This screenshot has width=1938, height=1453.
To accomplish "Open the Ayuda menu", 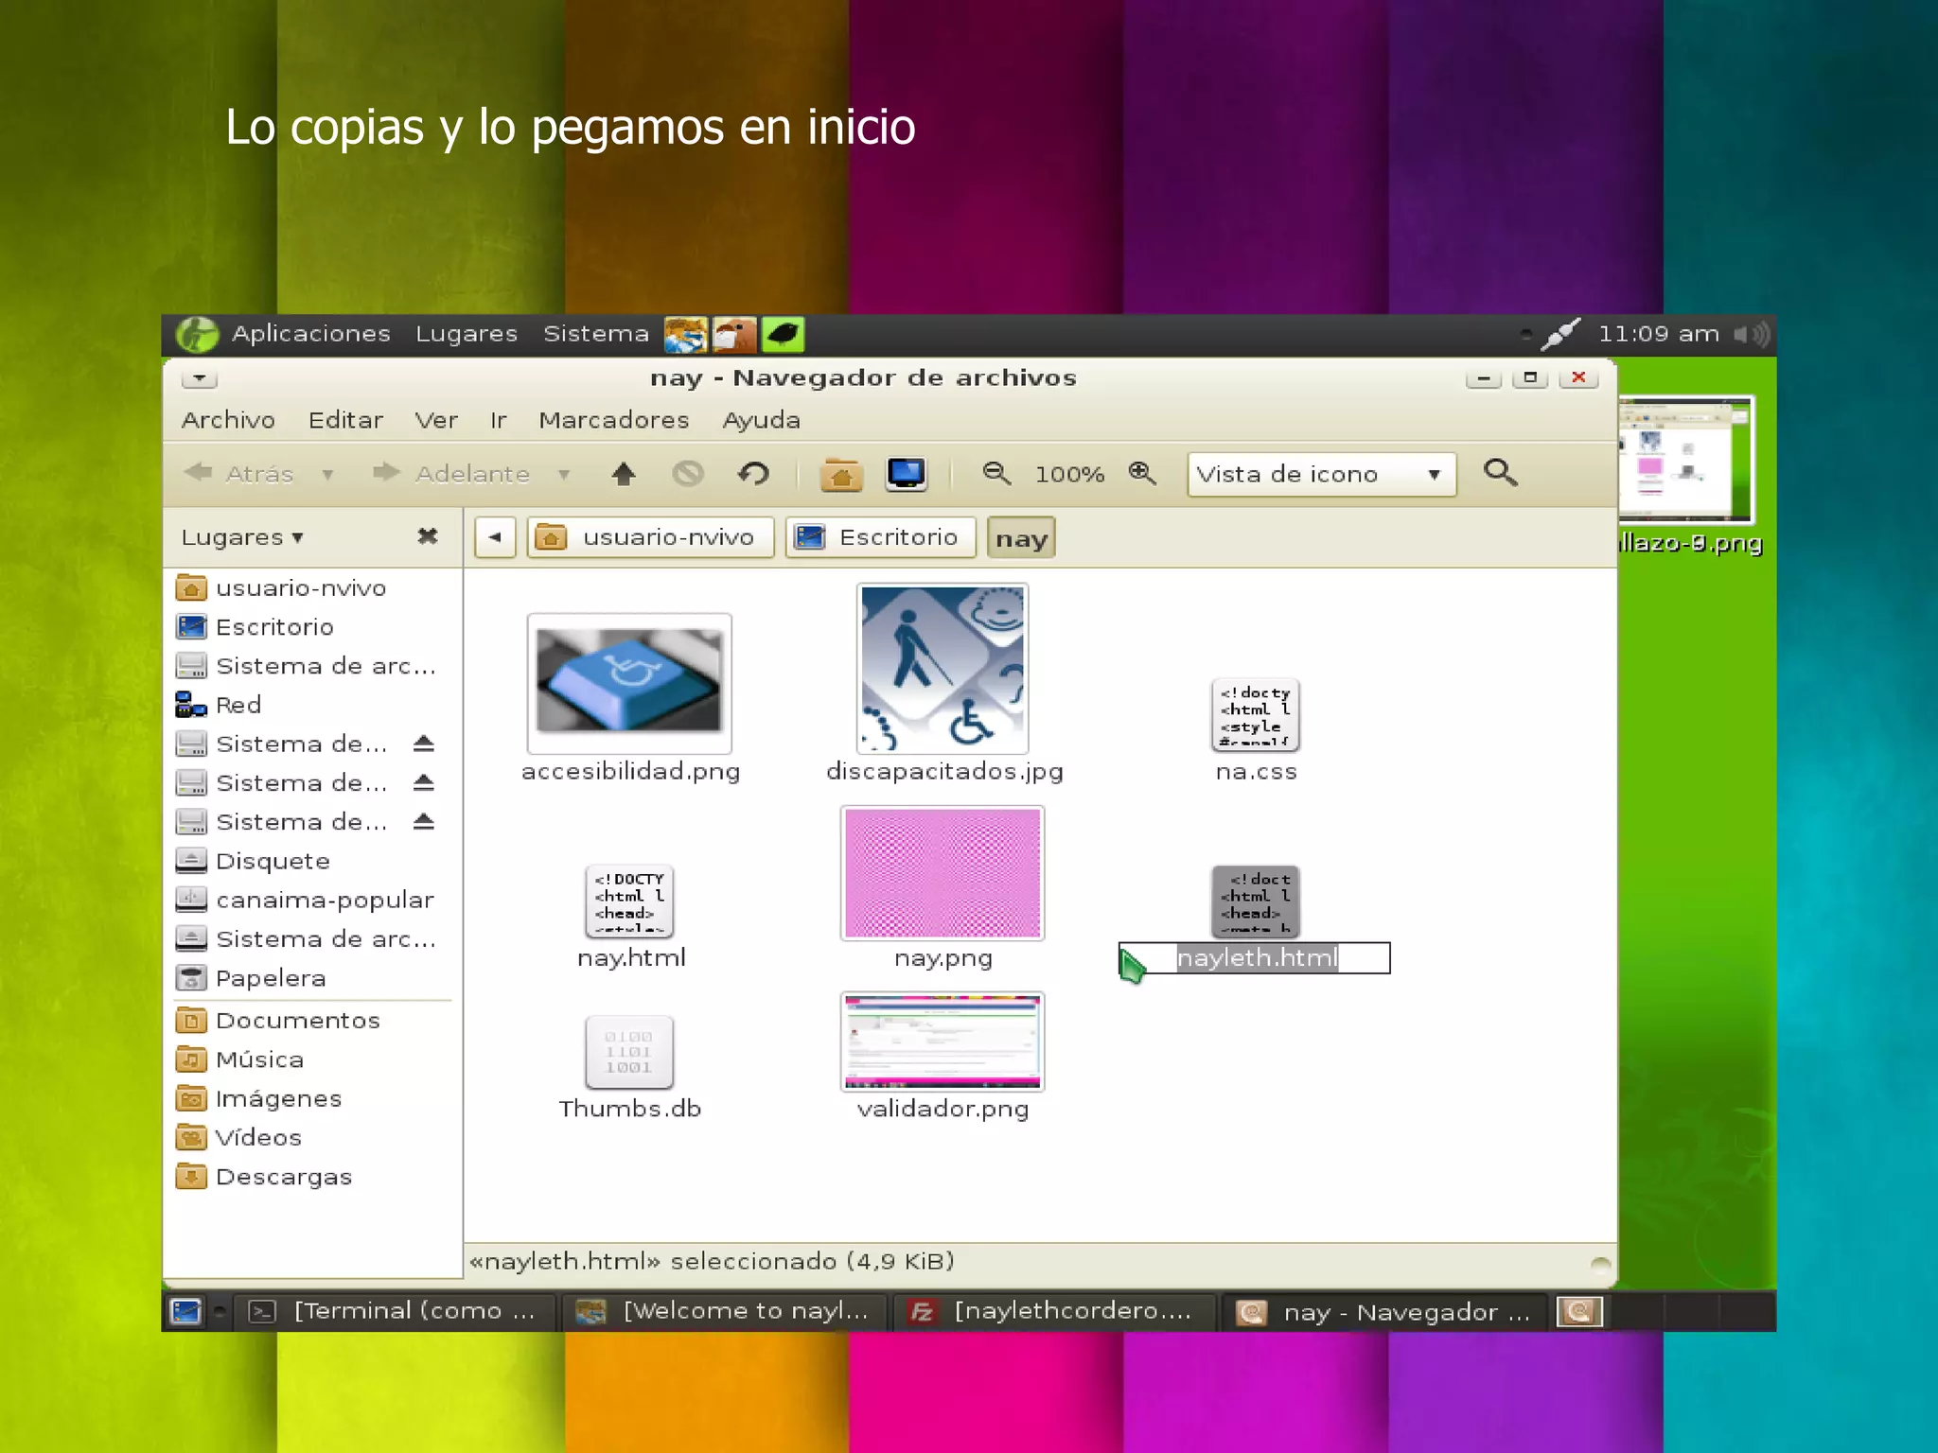I will pyautogui.click(x=762, y=420).
